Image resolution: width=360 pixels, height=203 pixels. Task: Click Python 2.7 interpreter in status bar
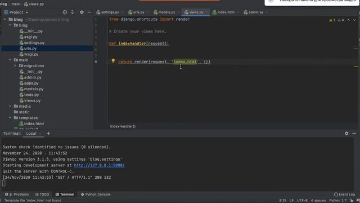click(337, 201)
